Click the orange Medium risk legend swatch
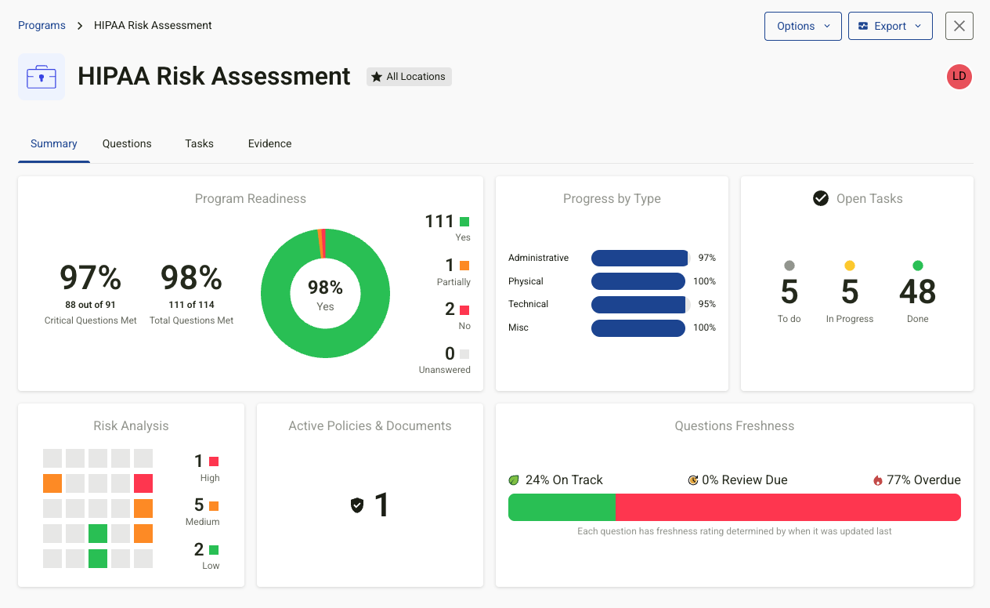The width and height of the screenshot is (990, 608). [214, 505]
